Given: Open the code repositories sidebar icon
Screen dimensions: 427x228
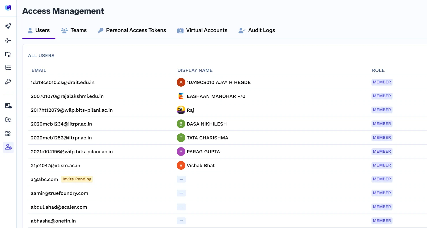Looking at the screenshot, I should [8, 54].
